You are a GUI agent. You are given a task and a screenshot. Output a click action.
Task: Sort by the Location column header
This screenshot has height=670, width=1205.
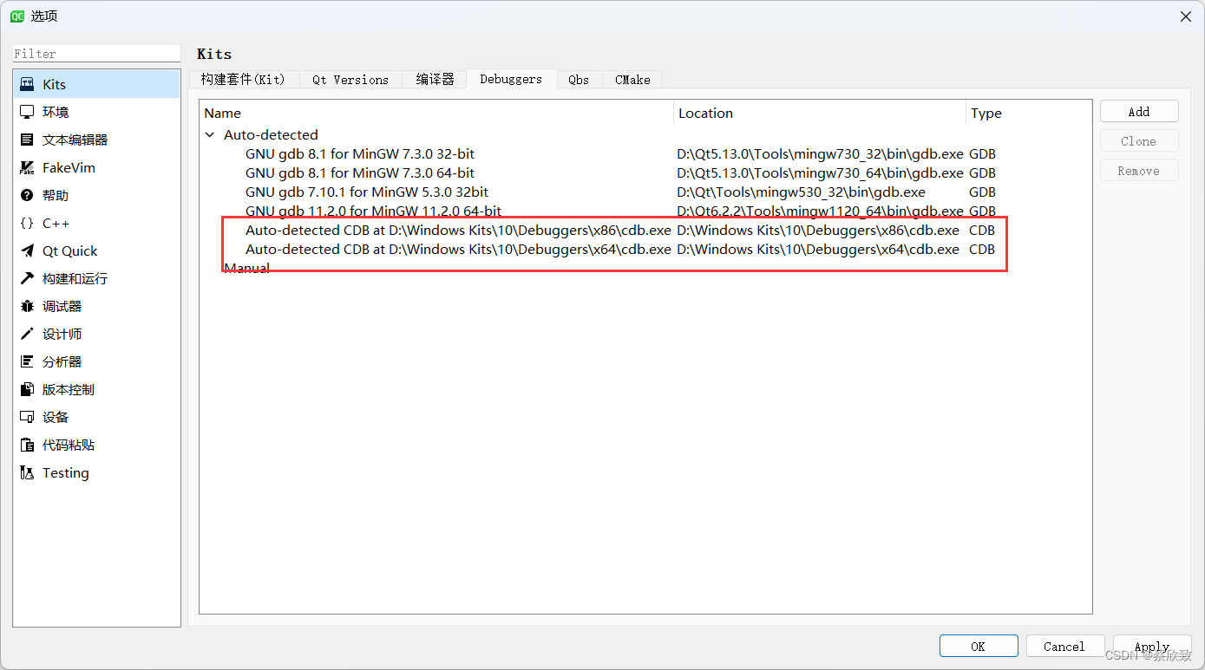pos(820,113)
